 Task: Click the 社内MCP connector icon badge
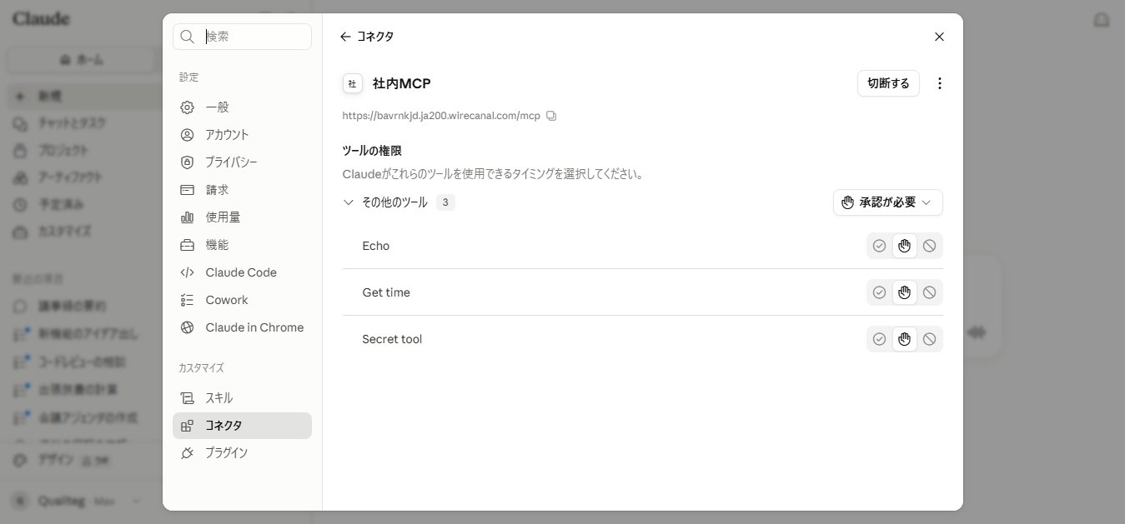click(x=352, y=83)
